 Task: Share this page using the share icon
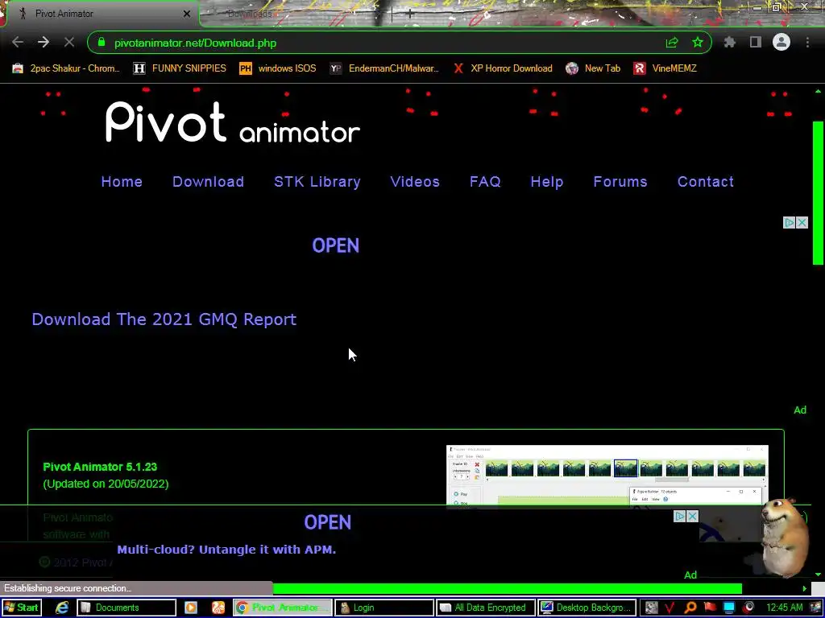(672, 43)
